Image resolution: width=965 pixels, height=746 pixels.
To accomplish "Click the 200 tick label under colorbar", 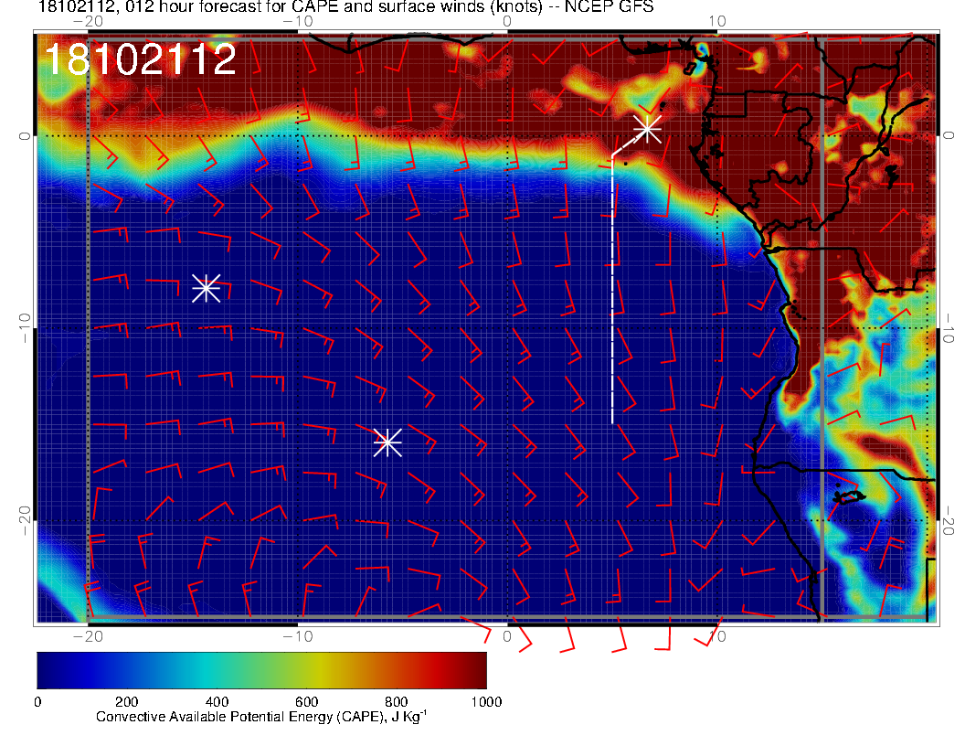I will click(127, 701).
